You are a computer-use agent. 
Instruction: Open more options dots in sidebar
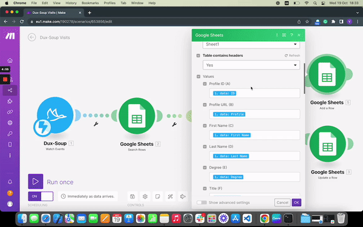10,156
